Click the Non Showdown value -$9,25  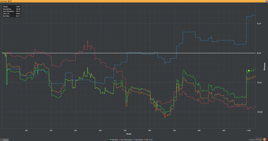18,11
